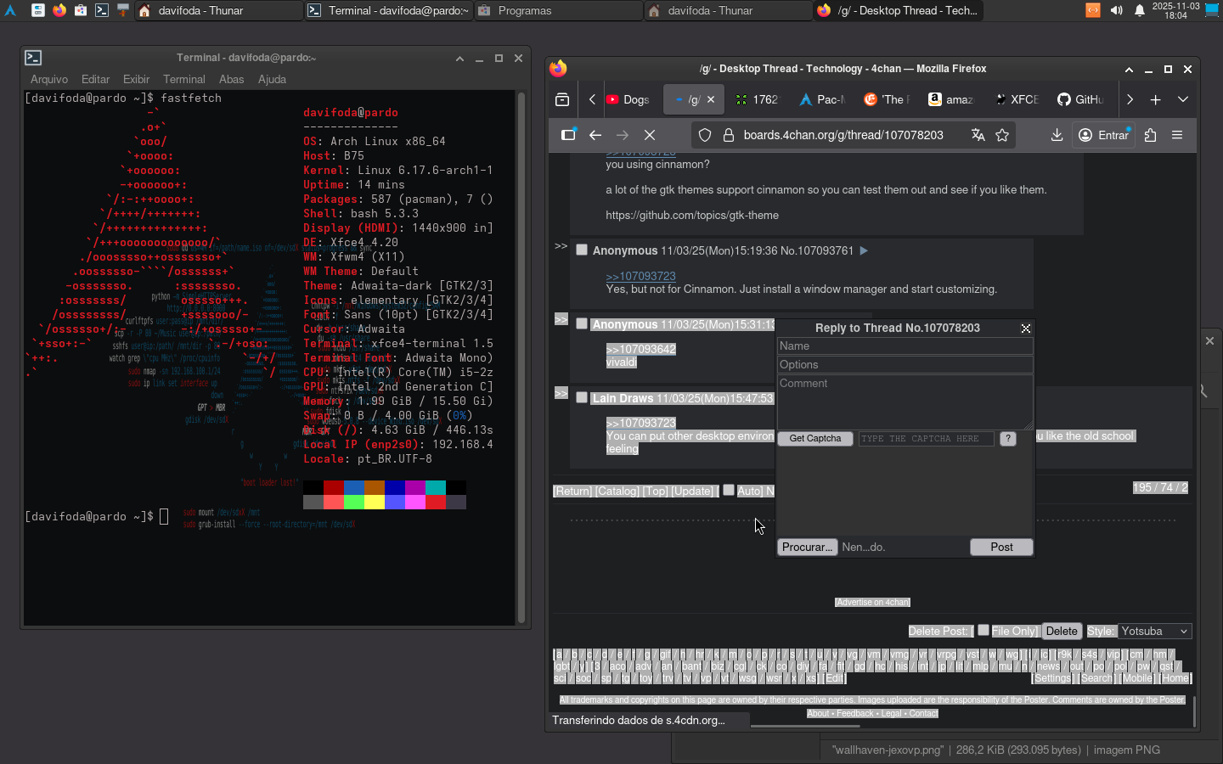Click into the Name field of the reply form

(905, 346)
